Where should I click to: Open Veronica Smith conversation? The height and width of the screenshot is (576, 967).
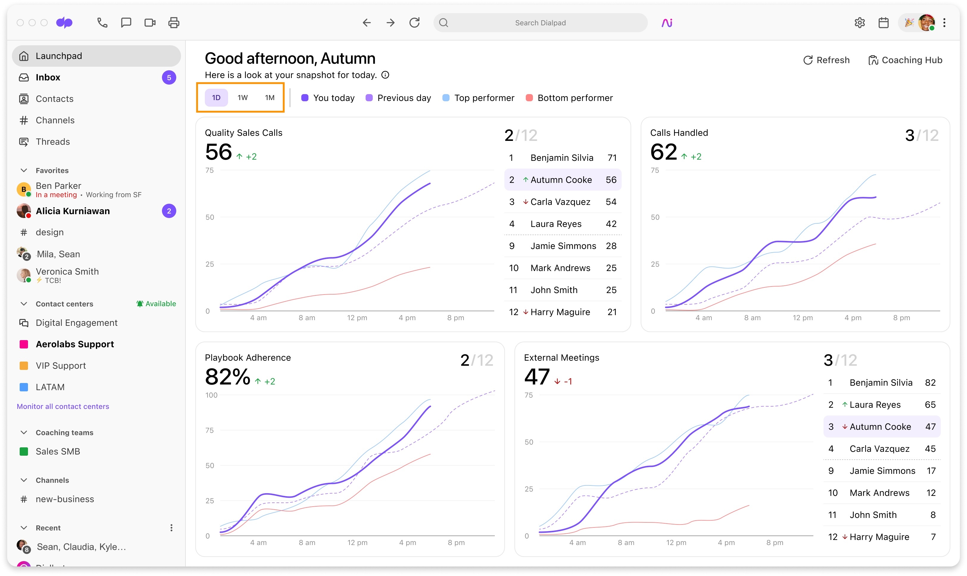(96, 275)
